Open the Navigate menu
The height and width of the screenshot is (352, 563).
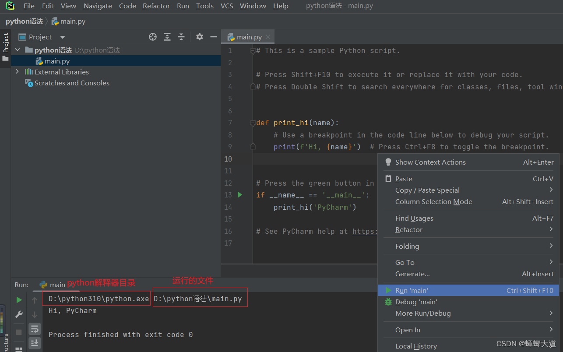point(98,6)
